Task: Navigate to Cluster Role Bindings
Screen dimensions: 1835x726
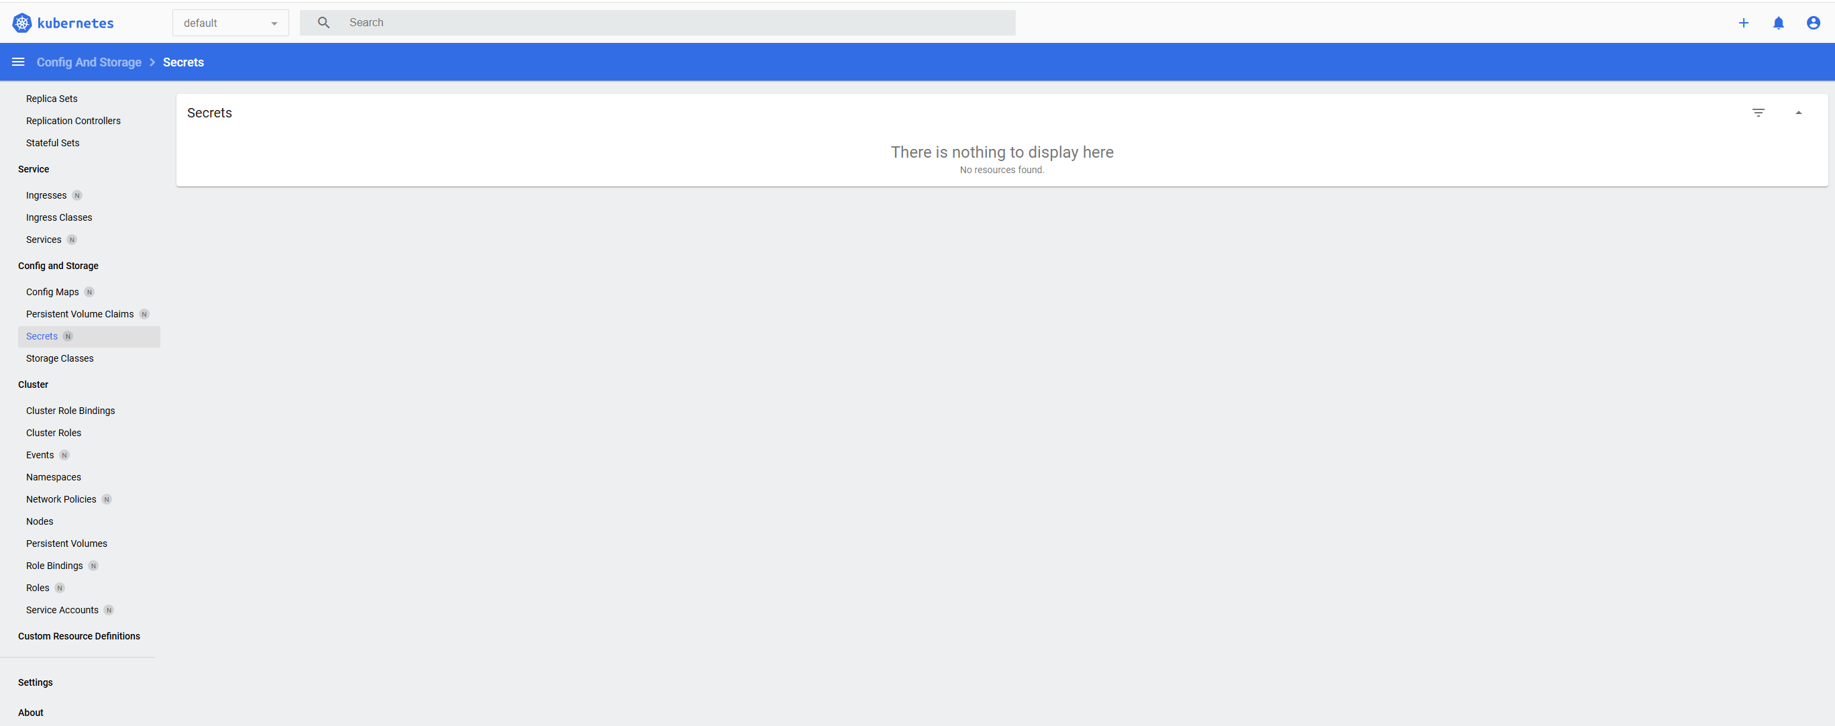Action: [70, 411]
